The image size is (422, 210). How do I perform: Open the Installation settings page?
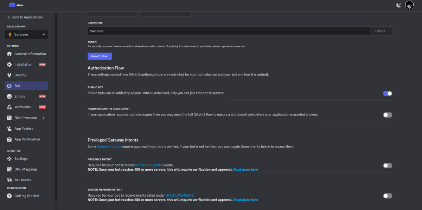(26, 65)
